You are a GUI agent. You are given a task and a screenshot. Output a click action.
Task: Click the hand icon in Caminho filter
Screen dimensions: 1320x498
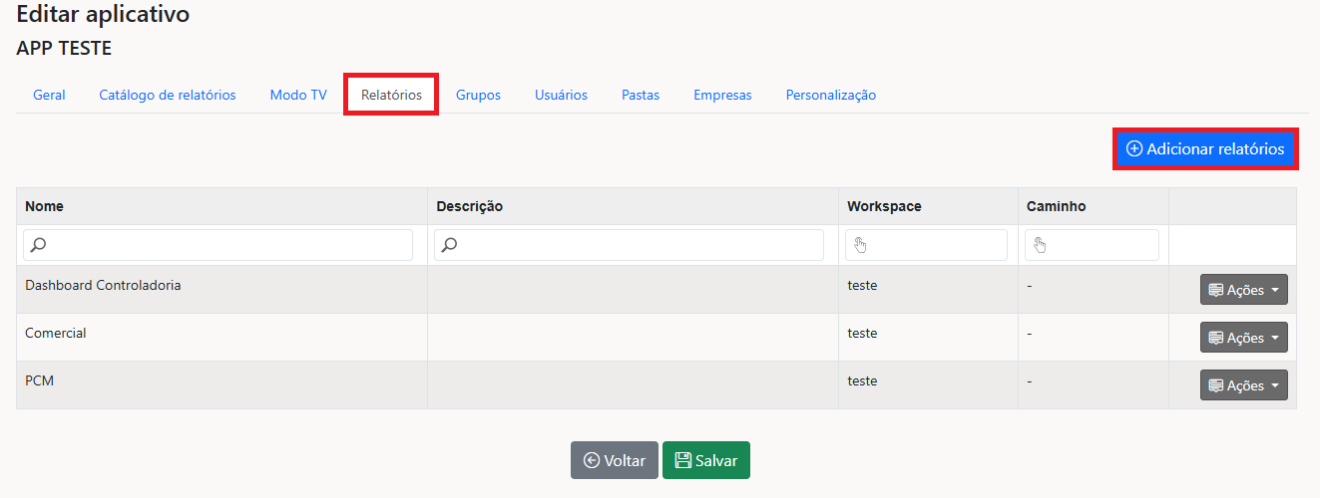point(1040,245)
